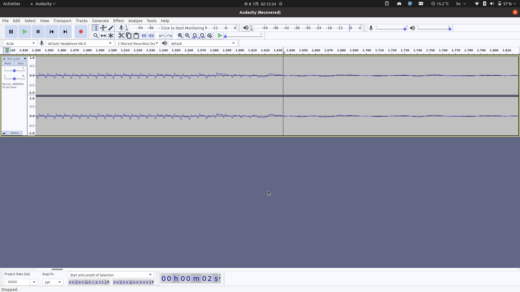The height and width of the screenshot is (292, 520).
Task: Select the Envelope tool
Action: pos(103,28)
